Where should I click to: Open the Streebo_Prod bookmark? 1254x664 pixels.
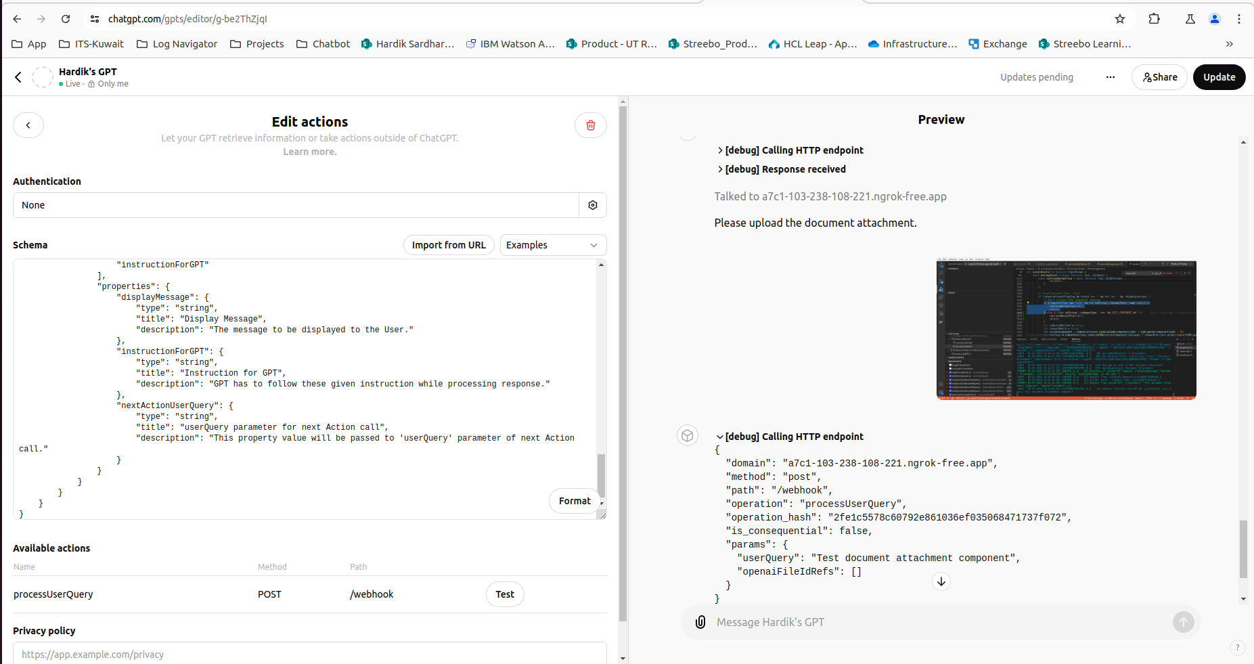(x=713, y=44)
